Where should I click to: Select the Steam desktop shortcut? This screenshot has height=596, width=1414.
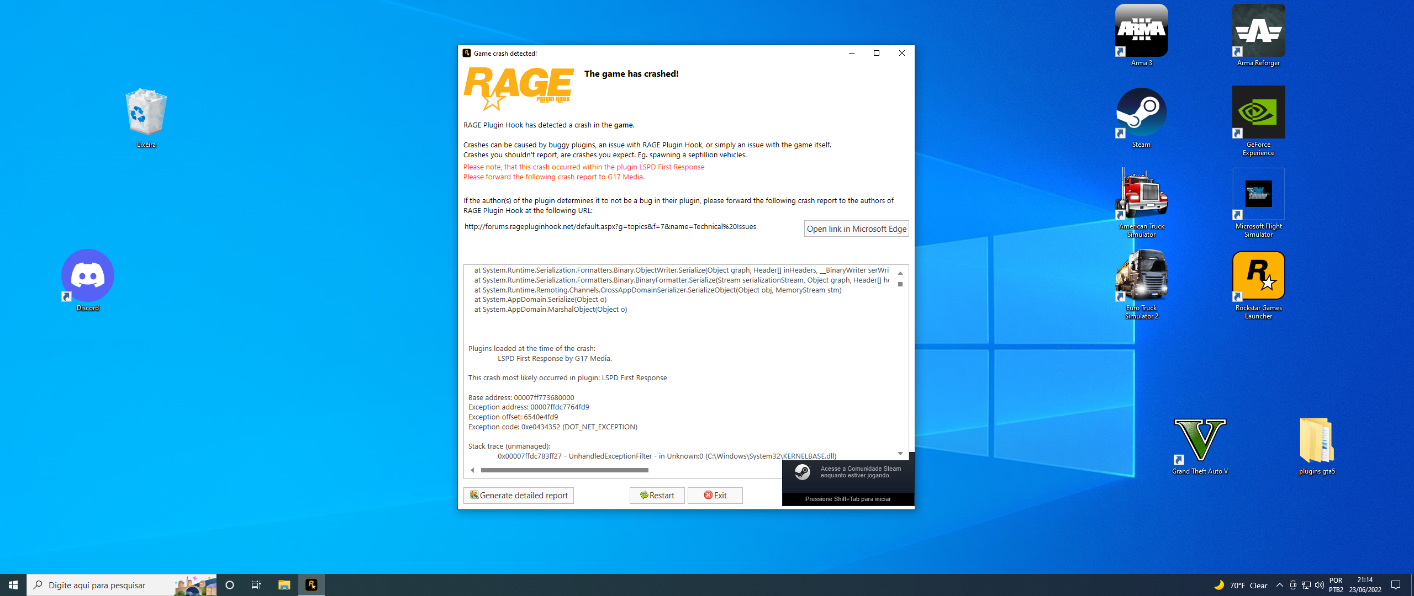click(x=1141, y=113)
